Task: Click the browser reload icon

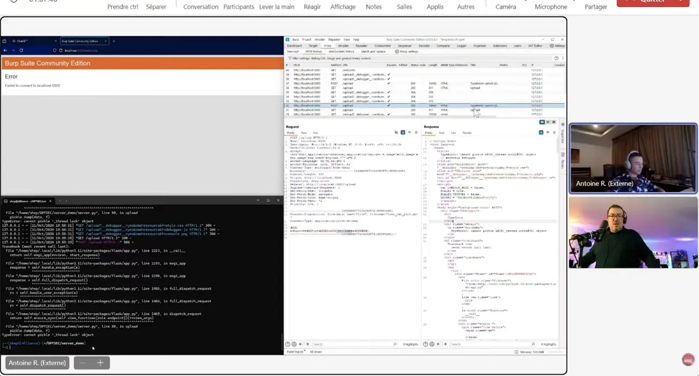Action: (x=21, y=50)
